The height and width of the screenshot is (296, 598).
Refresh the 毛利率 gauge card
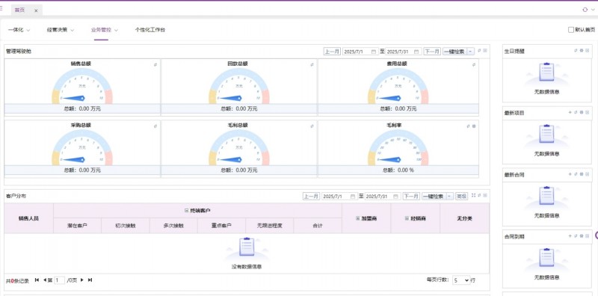coord(469,126)
